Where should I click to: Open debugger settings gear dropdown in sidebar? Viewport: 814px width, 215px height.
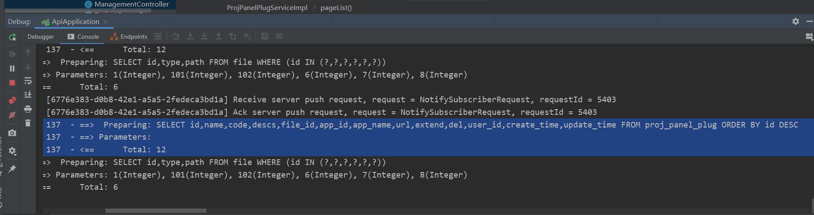pyautogui.click(x=12, y=151)
